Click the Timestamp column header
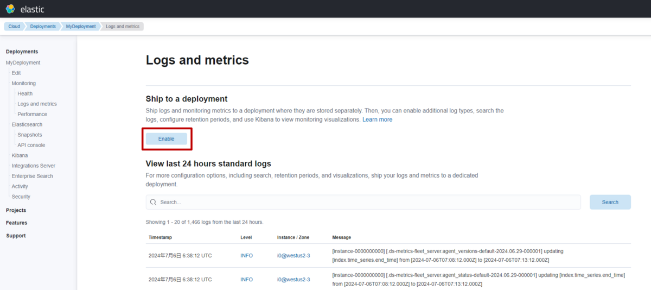The image size is (651, 290). coord(161,237)
